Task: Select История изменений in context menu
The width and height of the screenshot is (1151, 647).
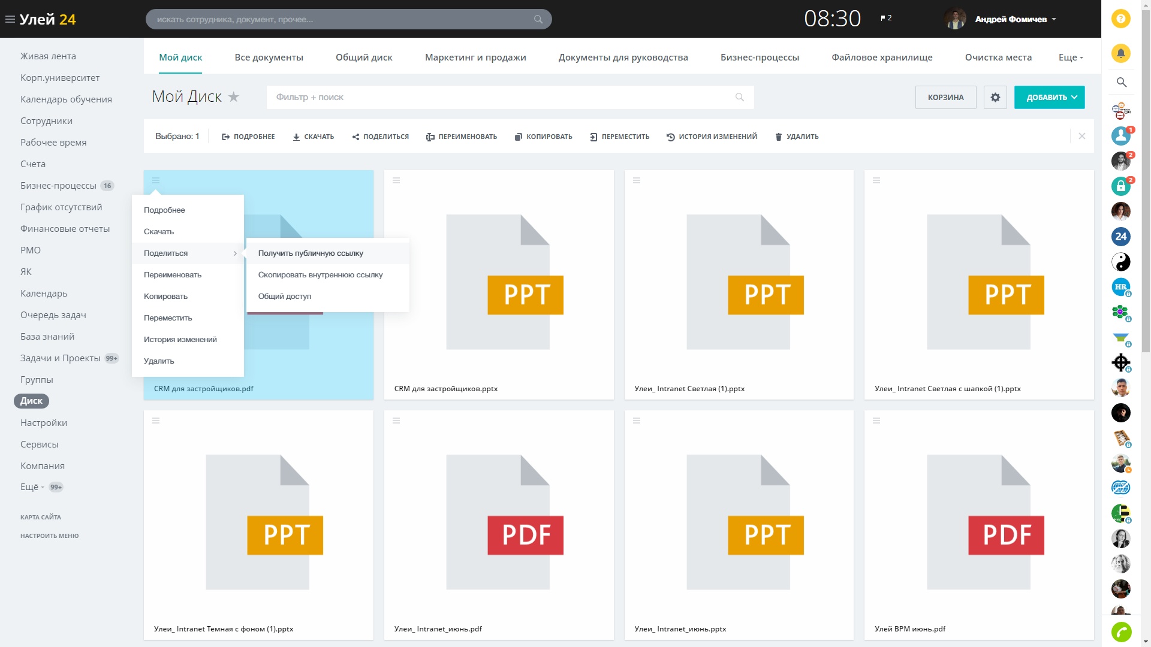Action: point(188,340)
